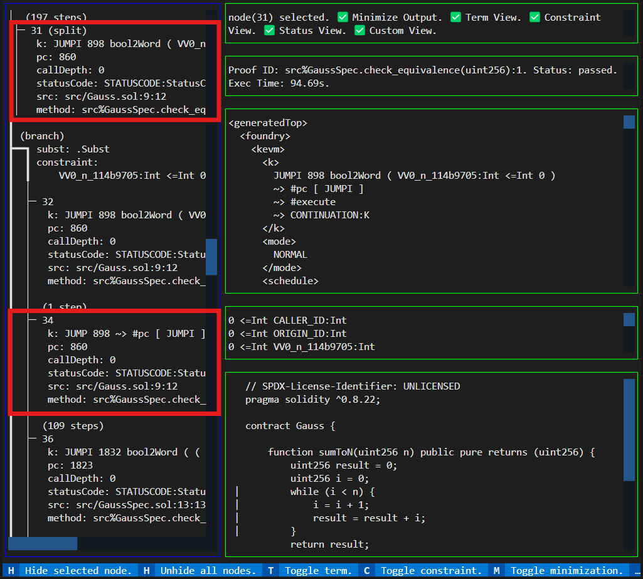
Task: Click Unhide all nodes in the footer
Action: (208, 570)
